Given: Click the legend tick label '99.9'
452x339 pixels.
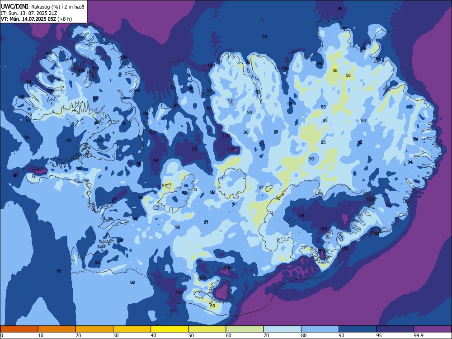Looking at the screenshot, I should 419,335.
